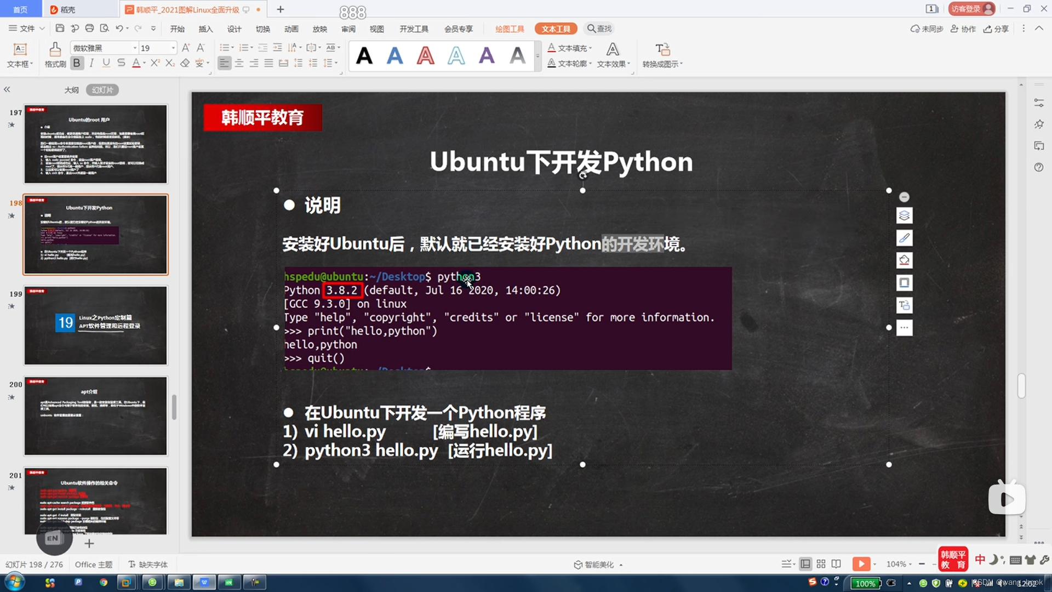Toggle italic formatting

92,63
